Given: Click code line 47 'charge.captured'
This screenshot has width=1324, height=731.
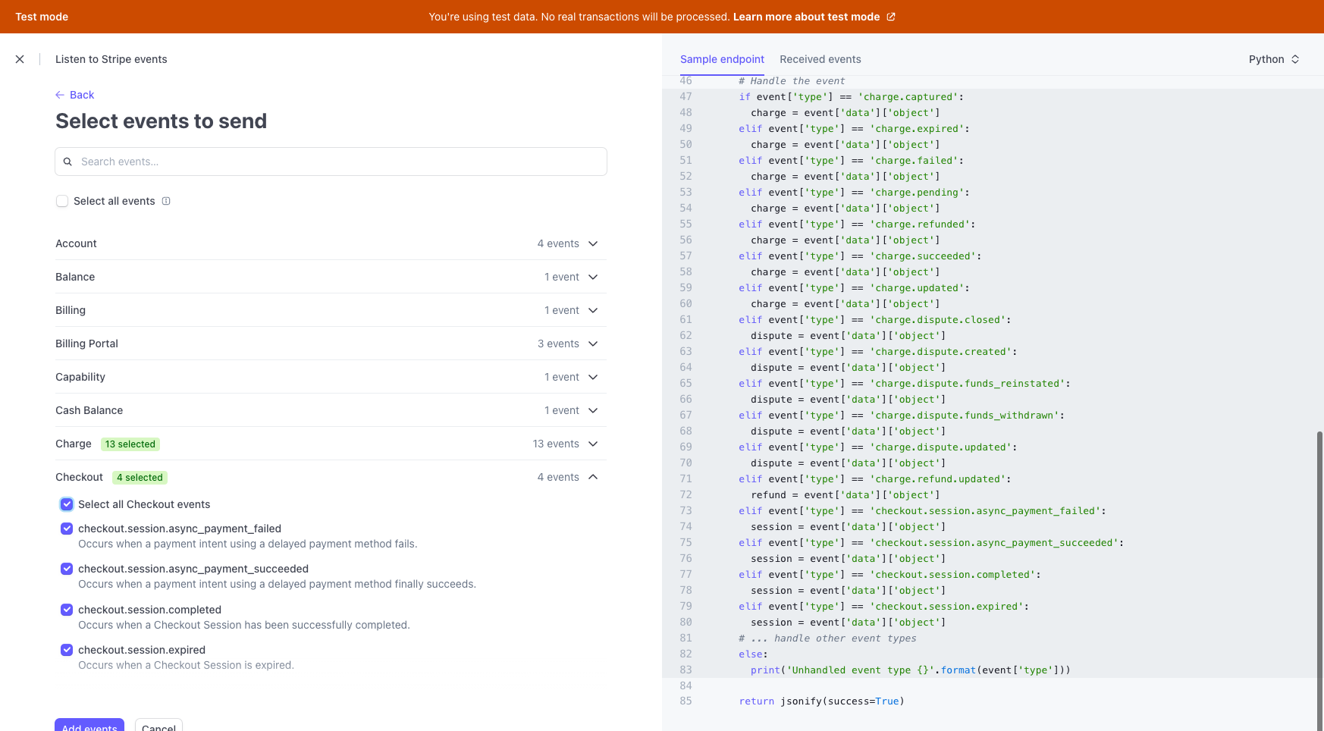Looking at the screenshot, I should coord(851,97).
